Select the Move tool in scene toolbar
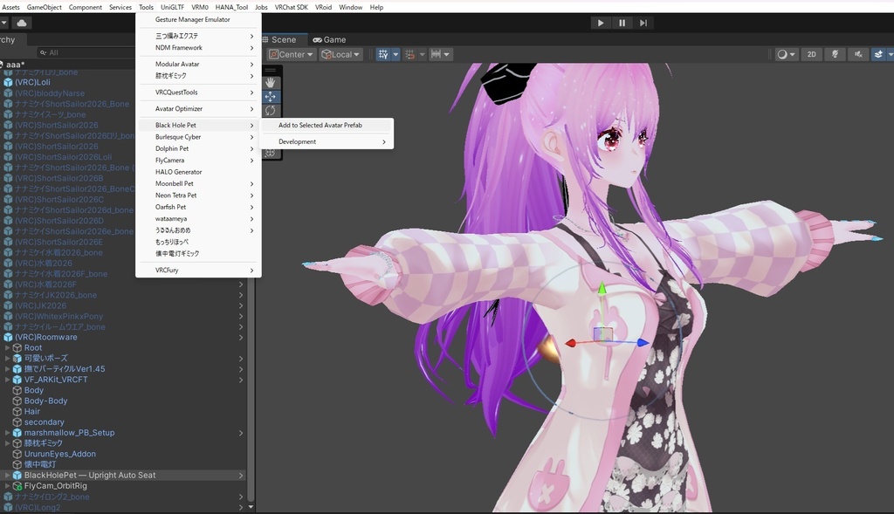 click(271, 97)
